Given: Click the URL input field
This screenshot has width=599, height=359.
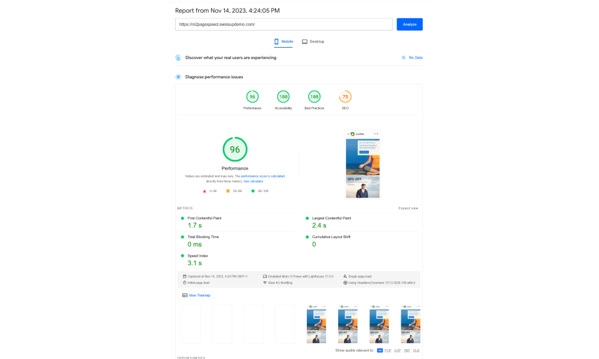Looking at the screenshot, I should tap(284, 24).
